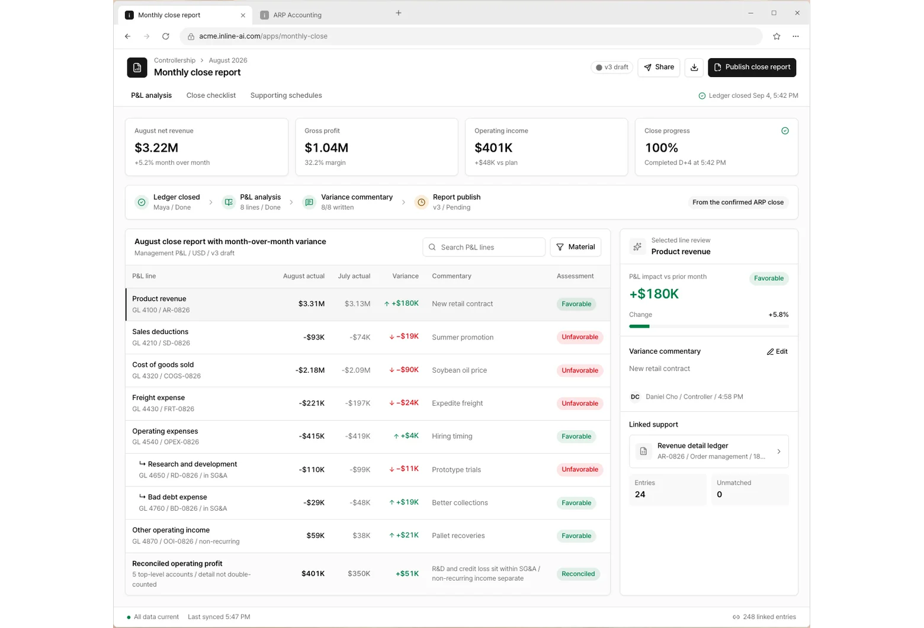Click Last synced 5:47 PM status

tap(219, 617)
